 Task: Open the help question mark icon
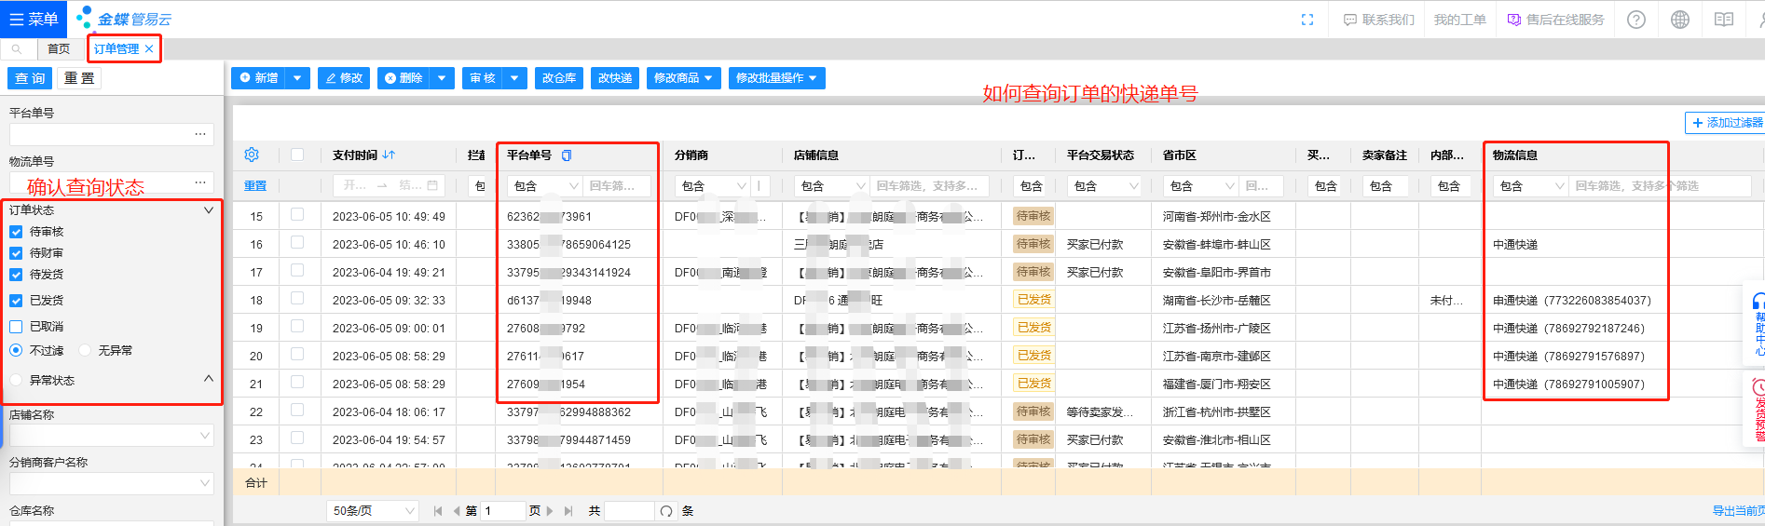pyautogui.click(x=1636, y=20)
